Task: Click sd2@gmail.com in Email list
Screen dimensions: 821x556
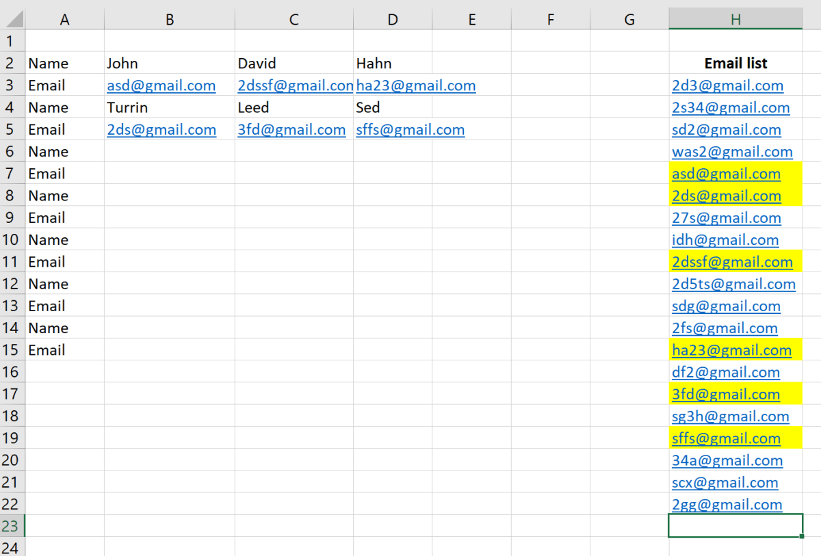Action: click(727, 129)
